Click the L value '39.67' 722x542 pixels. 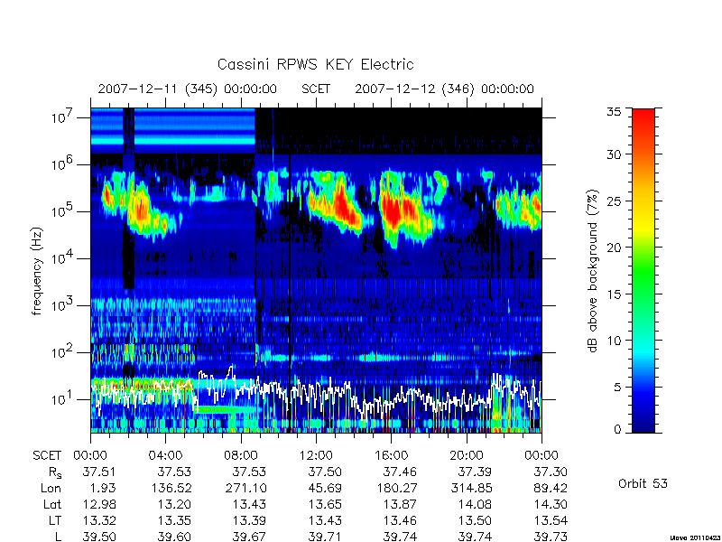(x=249, y=537)
